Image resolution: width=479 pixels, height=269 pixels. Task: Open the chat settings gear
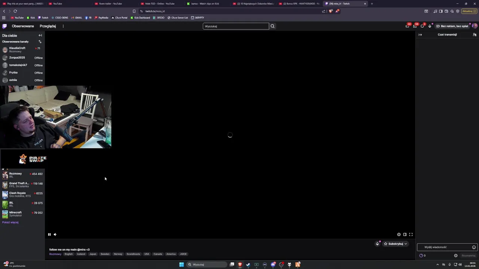(456, 256)
